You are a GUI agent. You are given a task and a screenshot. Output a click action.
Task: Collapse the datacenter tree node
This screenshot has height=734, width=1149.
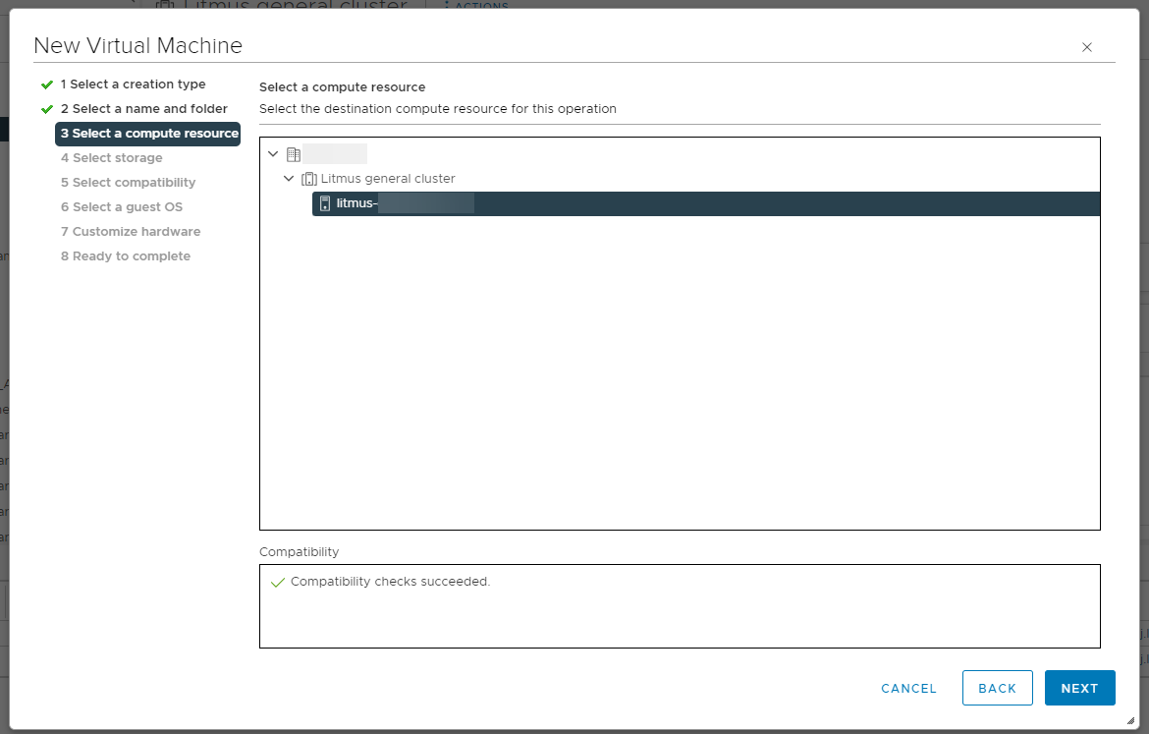click(x=273, y=153)
